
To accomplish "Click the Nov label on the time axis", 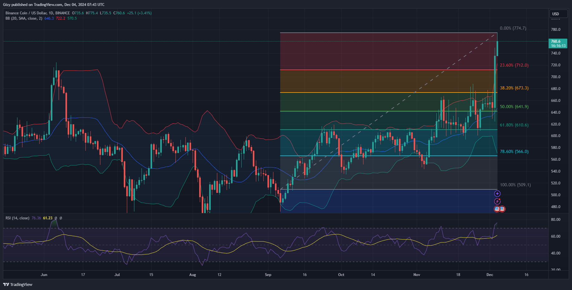I will (x=417, y=275).
